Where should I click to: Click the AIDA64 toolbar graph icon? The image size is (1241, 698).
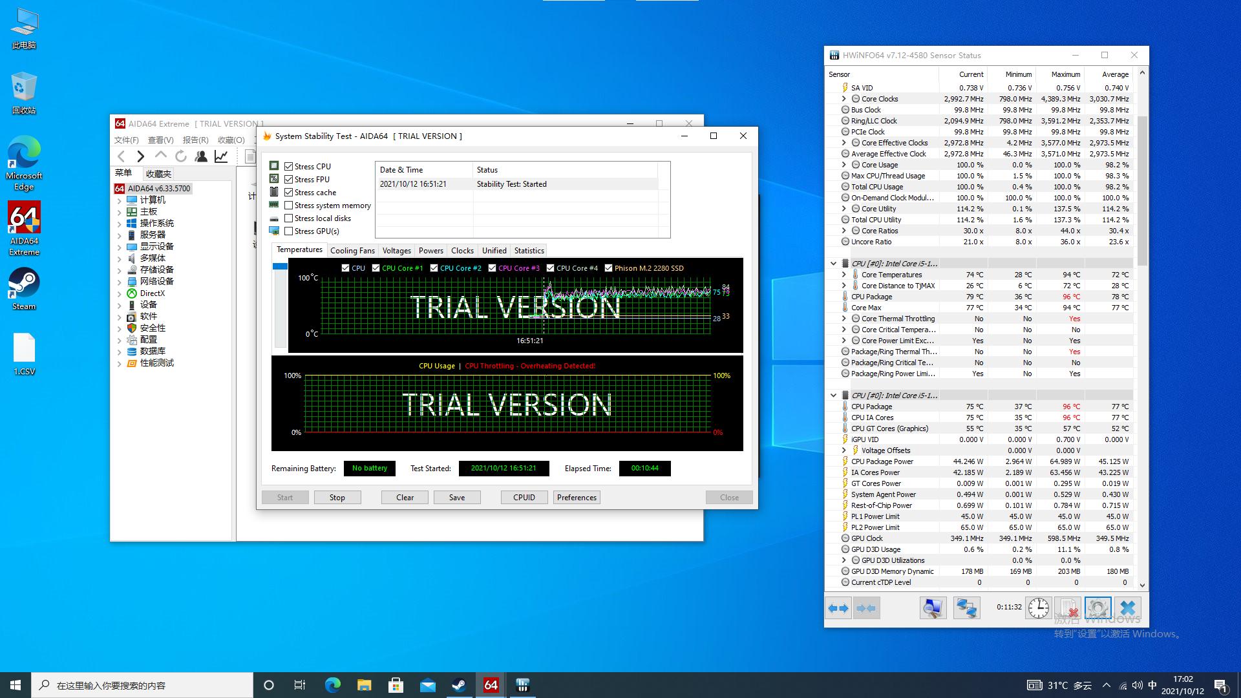[x=221, y=156]
